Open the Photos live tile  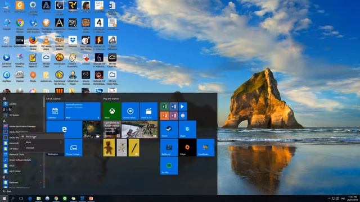click(x=91, y=130)
